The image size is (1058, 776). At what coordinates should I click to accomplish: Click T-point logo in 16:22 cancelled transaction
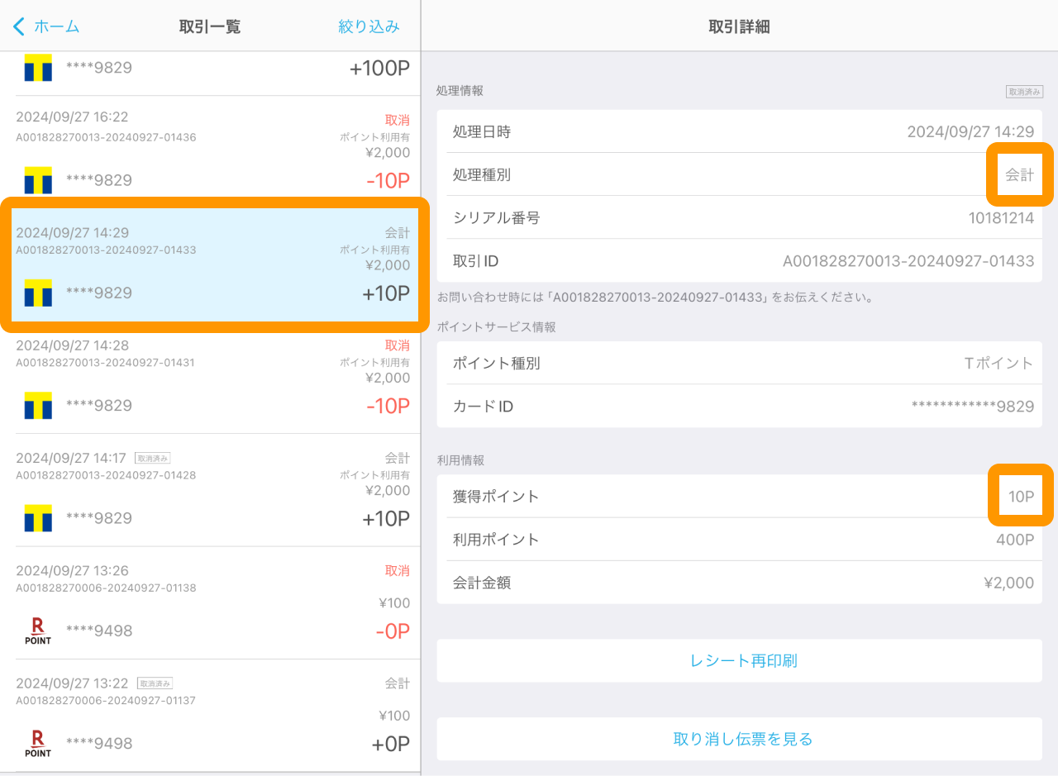tap(38, 180)
